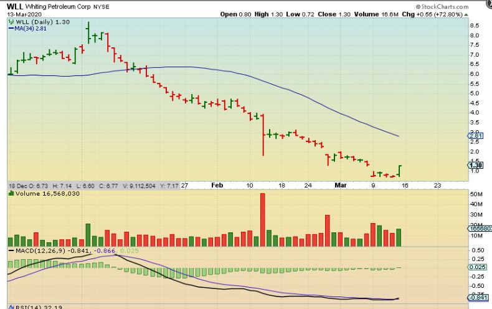This screenshot has width=492, height=309.
Task: Click the High 1.30 header value
Action: (x=268, y=14)
